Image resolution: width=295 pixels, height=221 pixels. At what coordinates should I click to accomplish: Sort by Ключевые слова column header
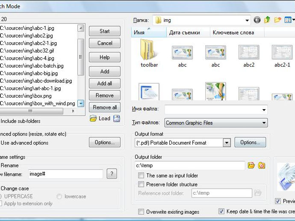coord(237,32)
